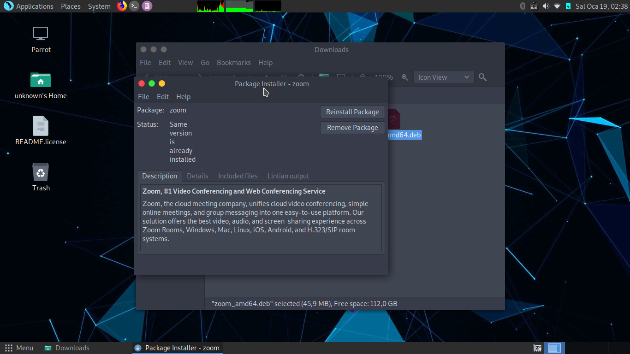Switch to Downloads window in taskbar
Screen dimensions: 630x354
[67, 348]
